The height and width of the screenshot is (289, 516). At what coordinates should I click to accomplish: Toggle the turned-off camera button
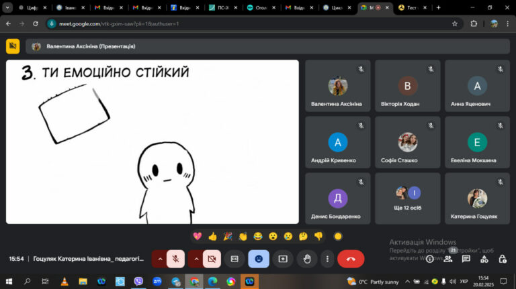[x=212, y=259]
